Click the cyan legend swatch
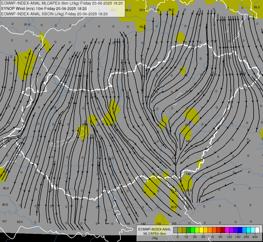This screenshot has height=242, width=263. [x=249, y=230]
